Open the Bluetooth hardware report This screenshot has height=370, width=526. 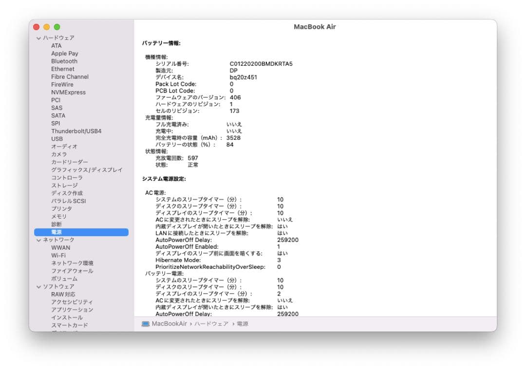tap(64, 61)
